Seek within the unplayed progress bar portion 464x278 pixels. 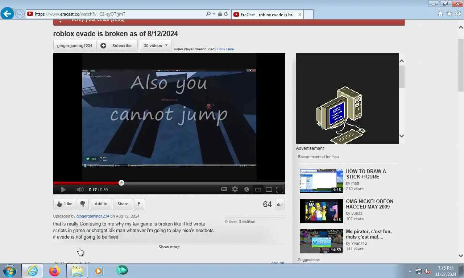coord(204,183)
